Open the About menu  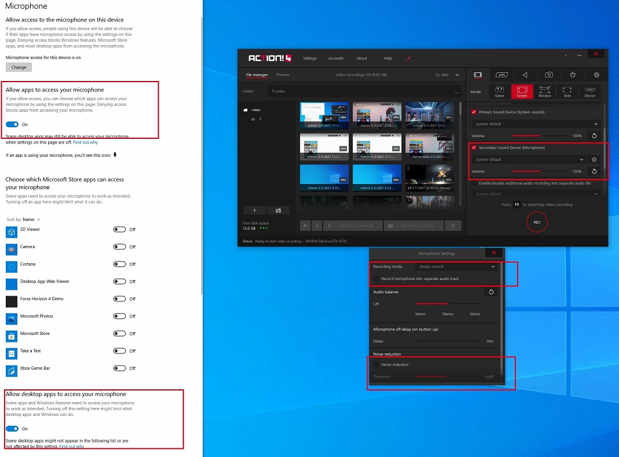(362, 58)
